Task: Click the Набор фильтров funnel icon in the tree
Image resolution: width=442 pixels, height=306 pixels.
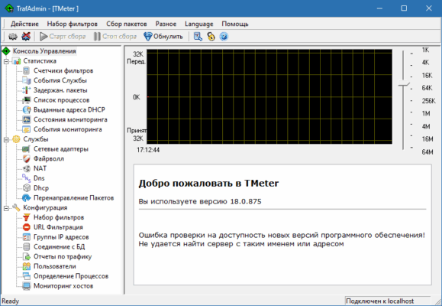Action: (27, 217)
